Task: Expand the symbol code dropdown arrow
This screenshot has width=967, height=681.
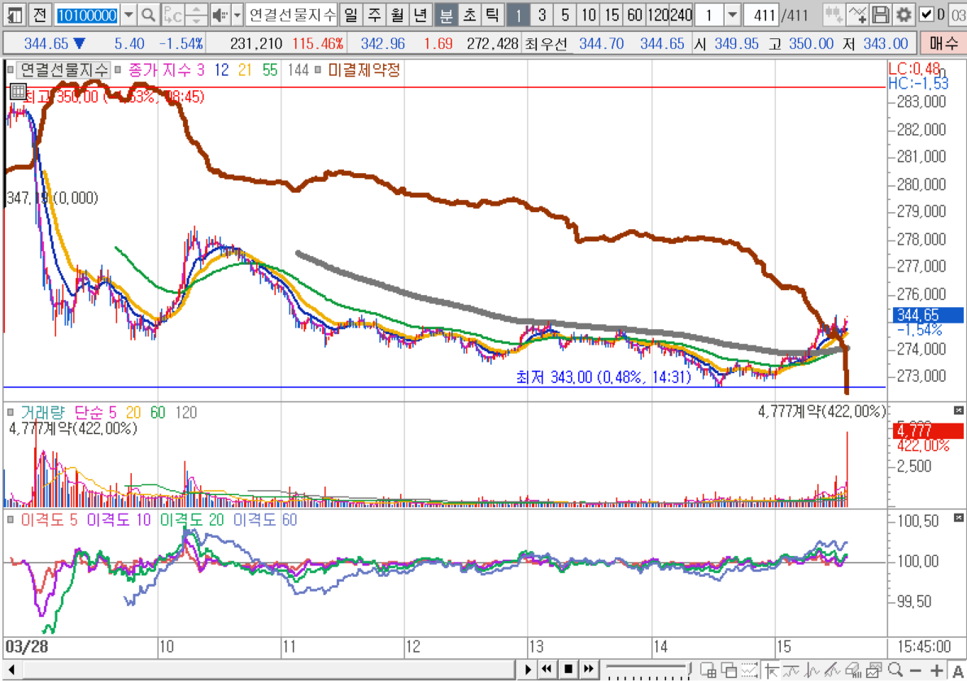Action: (x=128, y=15)
